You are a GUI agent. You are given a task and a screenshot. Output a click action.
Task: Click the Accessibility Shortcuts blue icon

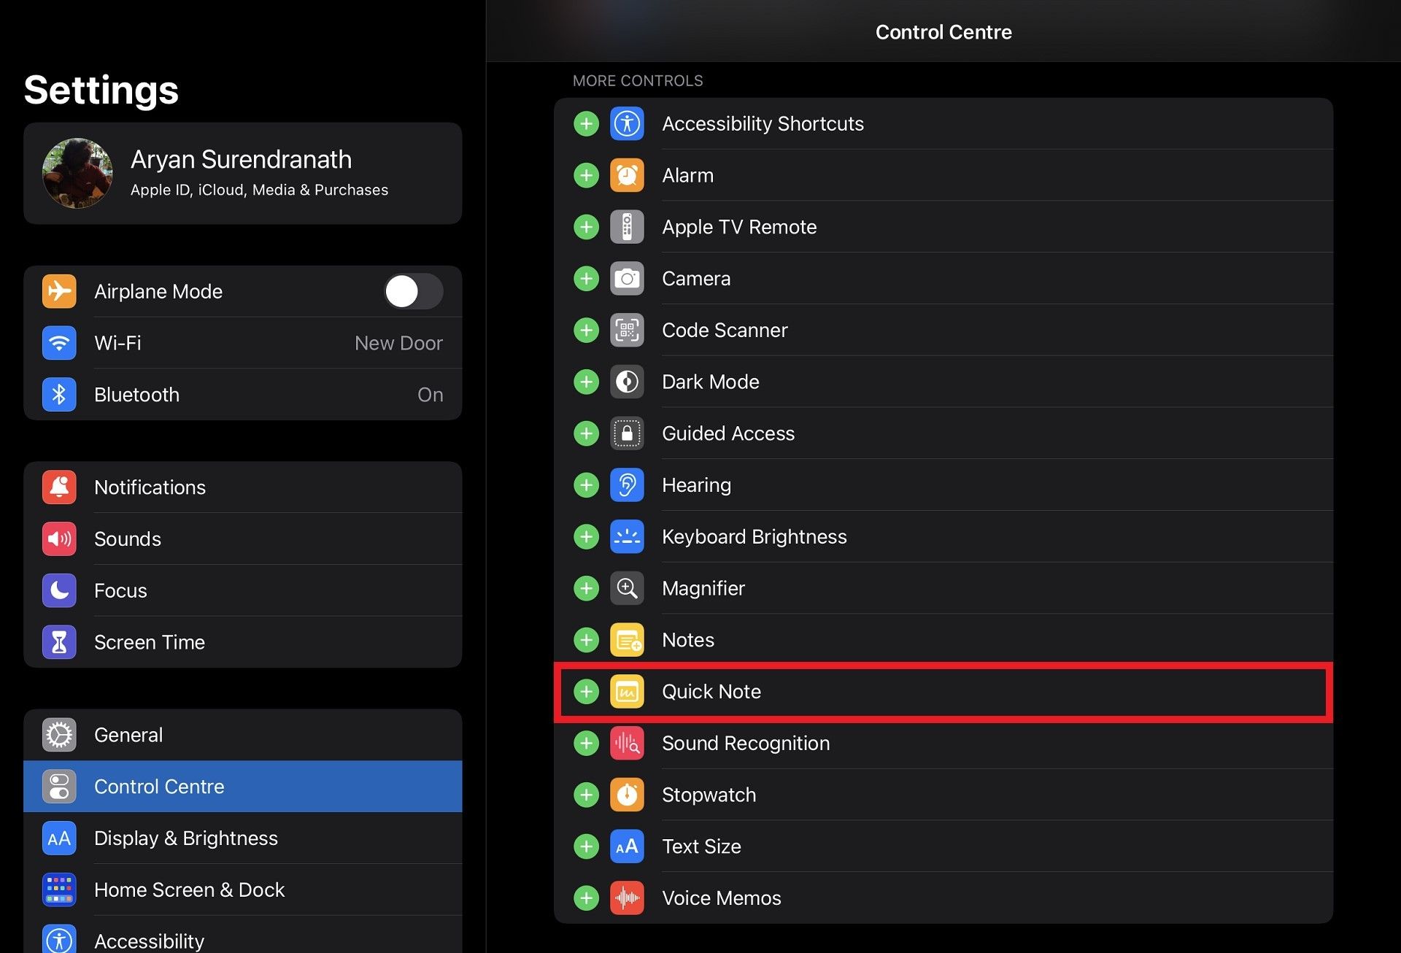pos(627,124)
